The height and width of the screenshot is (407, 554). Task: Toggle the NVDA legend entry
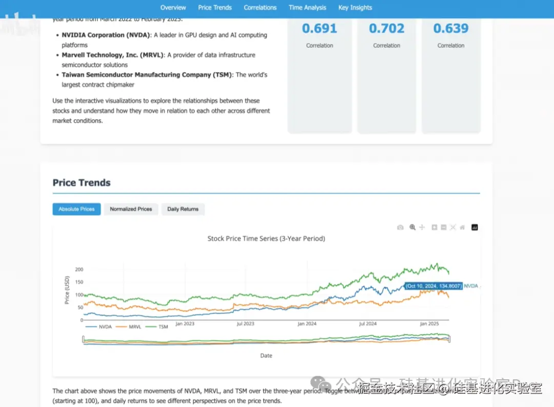click(x=98, y=327)
